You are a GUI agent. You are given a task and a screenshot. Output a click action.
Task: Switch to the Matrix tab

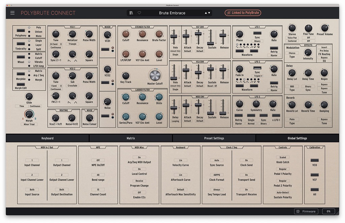click(131, 138)
